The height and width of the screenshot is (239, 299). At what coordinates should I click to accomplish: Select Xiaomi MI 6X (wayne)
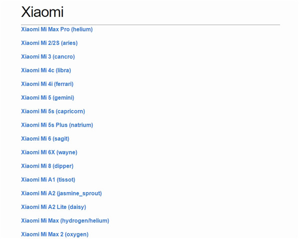coord(49,152)
